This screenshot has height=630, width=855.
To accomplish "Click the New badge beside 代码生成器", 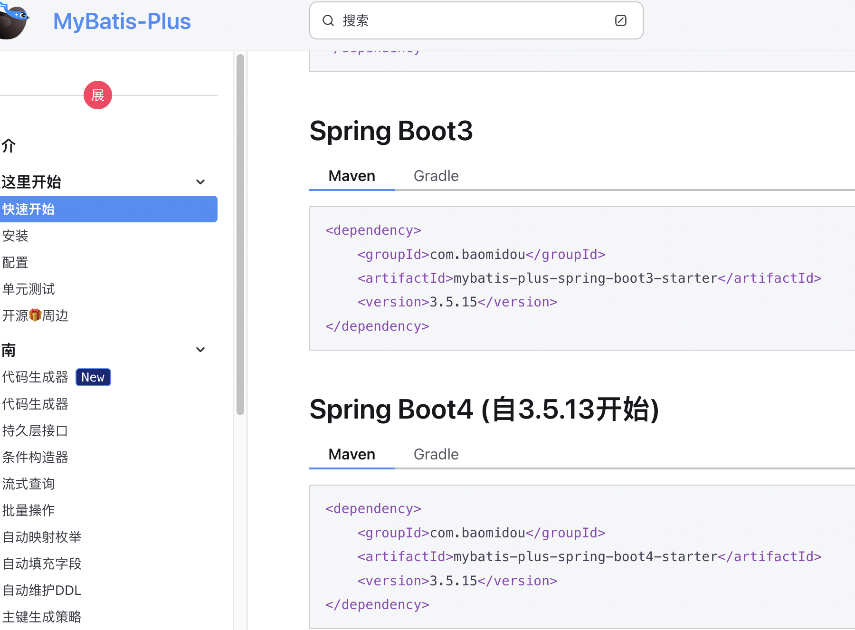I will pos(93,377).
